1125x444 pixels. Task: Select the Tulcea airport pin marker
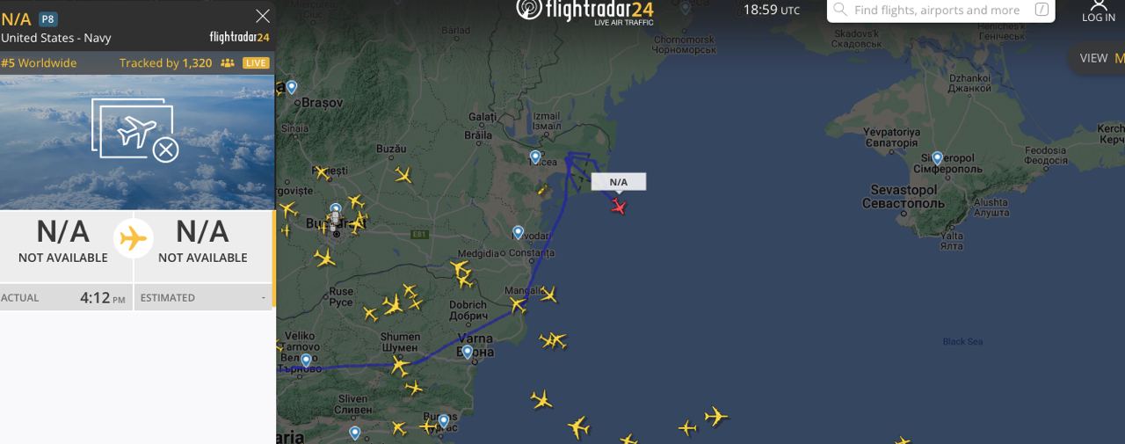(535, 157)
